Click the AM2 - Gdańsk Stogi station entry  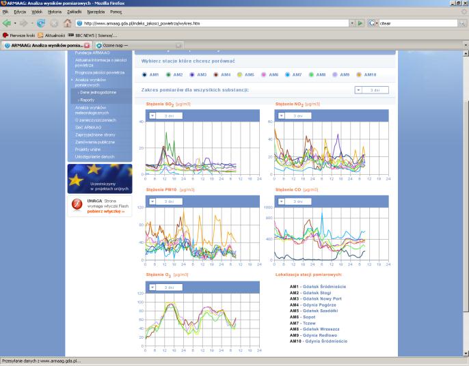point(310,293)
